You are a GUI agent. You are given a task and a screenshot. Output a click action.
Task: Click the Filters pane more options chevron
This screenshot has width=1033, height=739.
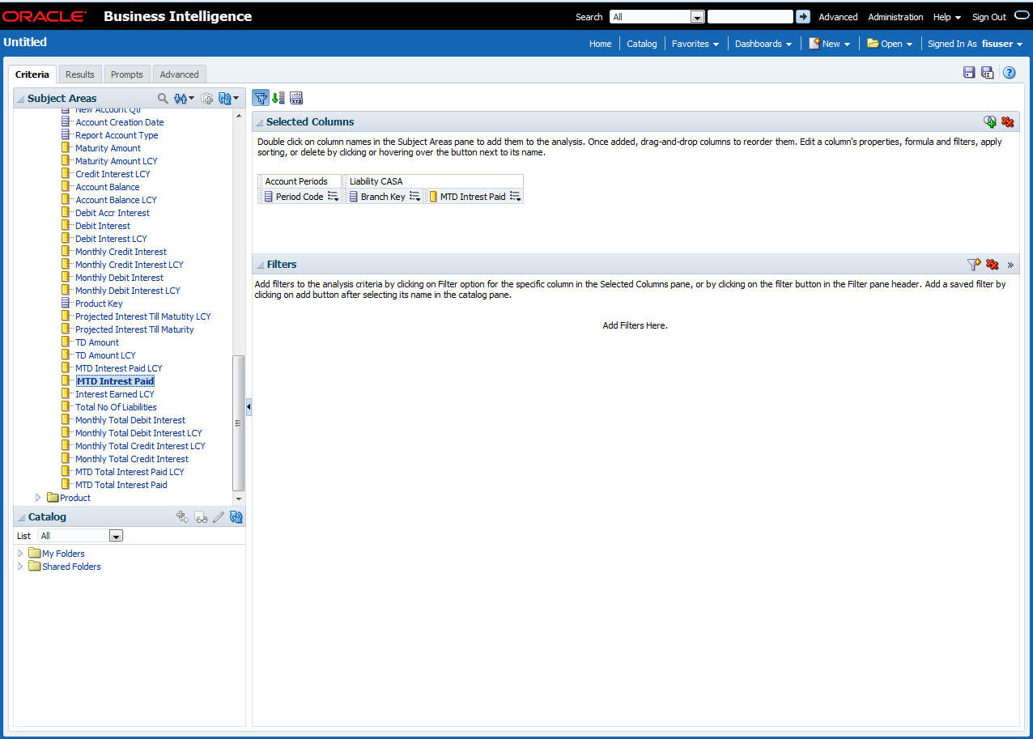pos(1010,265)
